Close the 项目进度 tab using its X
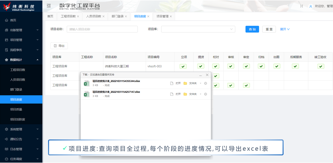This screenshot has width=333, height=163. point(148,16)
